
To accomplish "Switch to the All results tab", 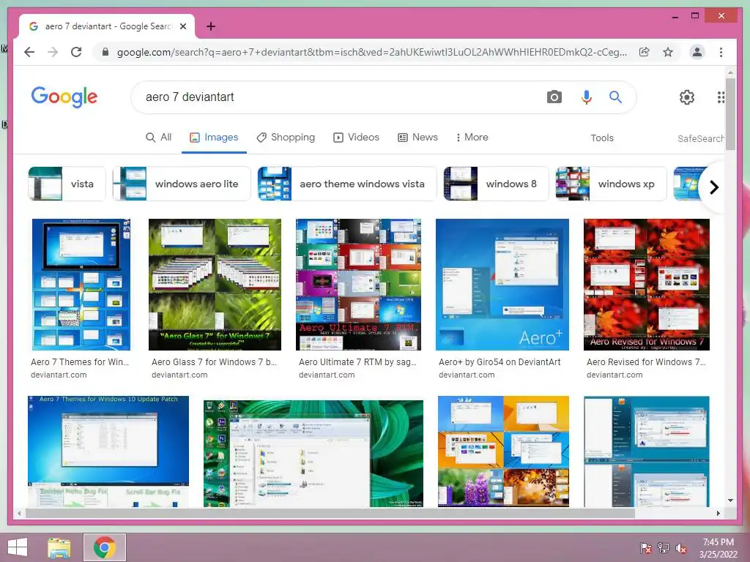I will tap(158, 138).
